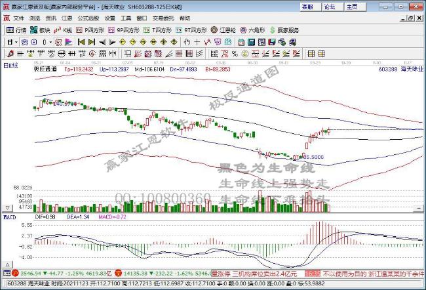Viewport: 426px width, 290px height.
Task: Open the 江恩轮 Gann wheel tool
Action: pyautogui.click(x=225, y=30)
